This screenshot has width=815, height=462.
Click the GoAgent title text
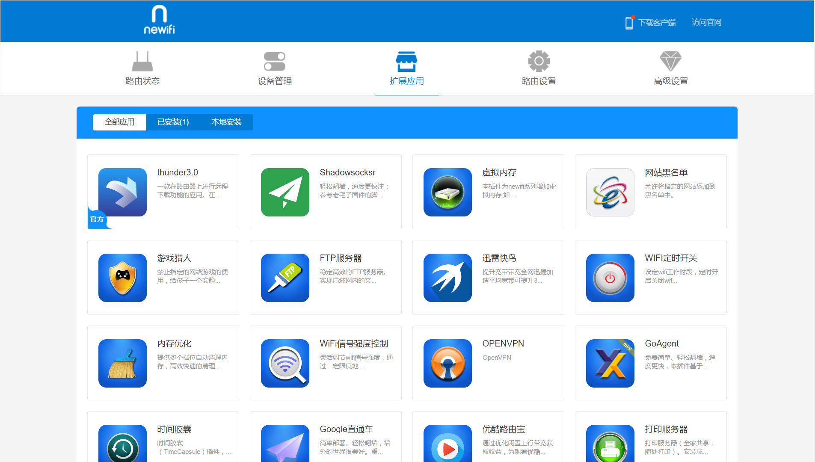(662, 344)
